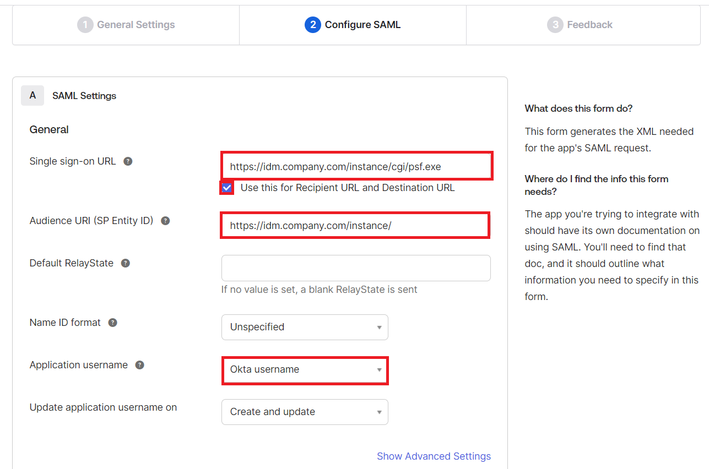Click help icon next to Application username

(x=140, y=365)
